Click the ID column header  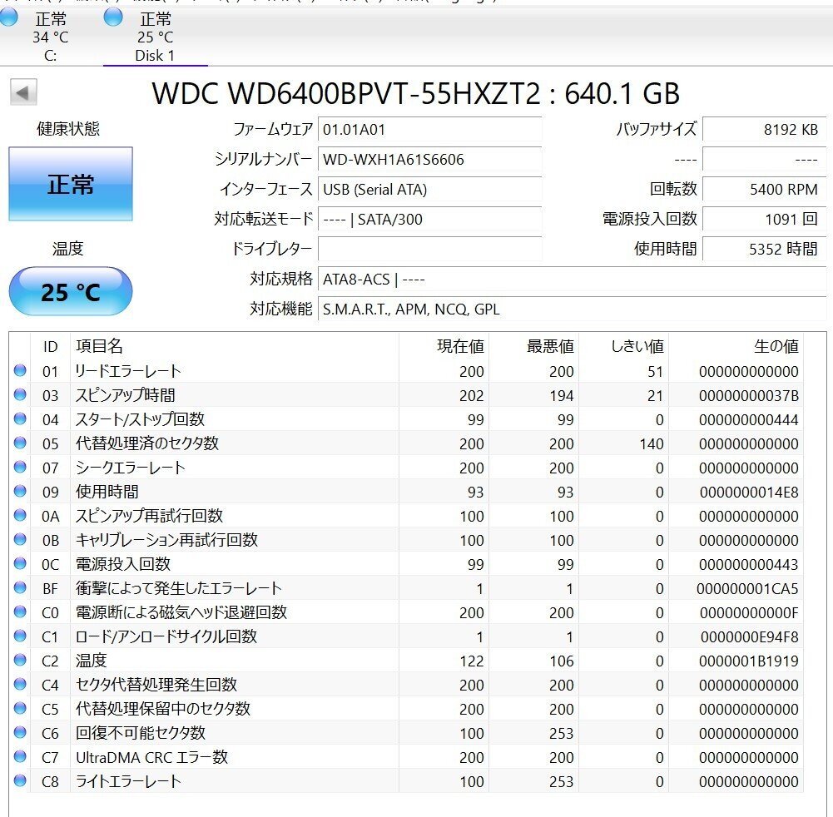(50, 346)
